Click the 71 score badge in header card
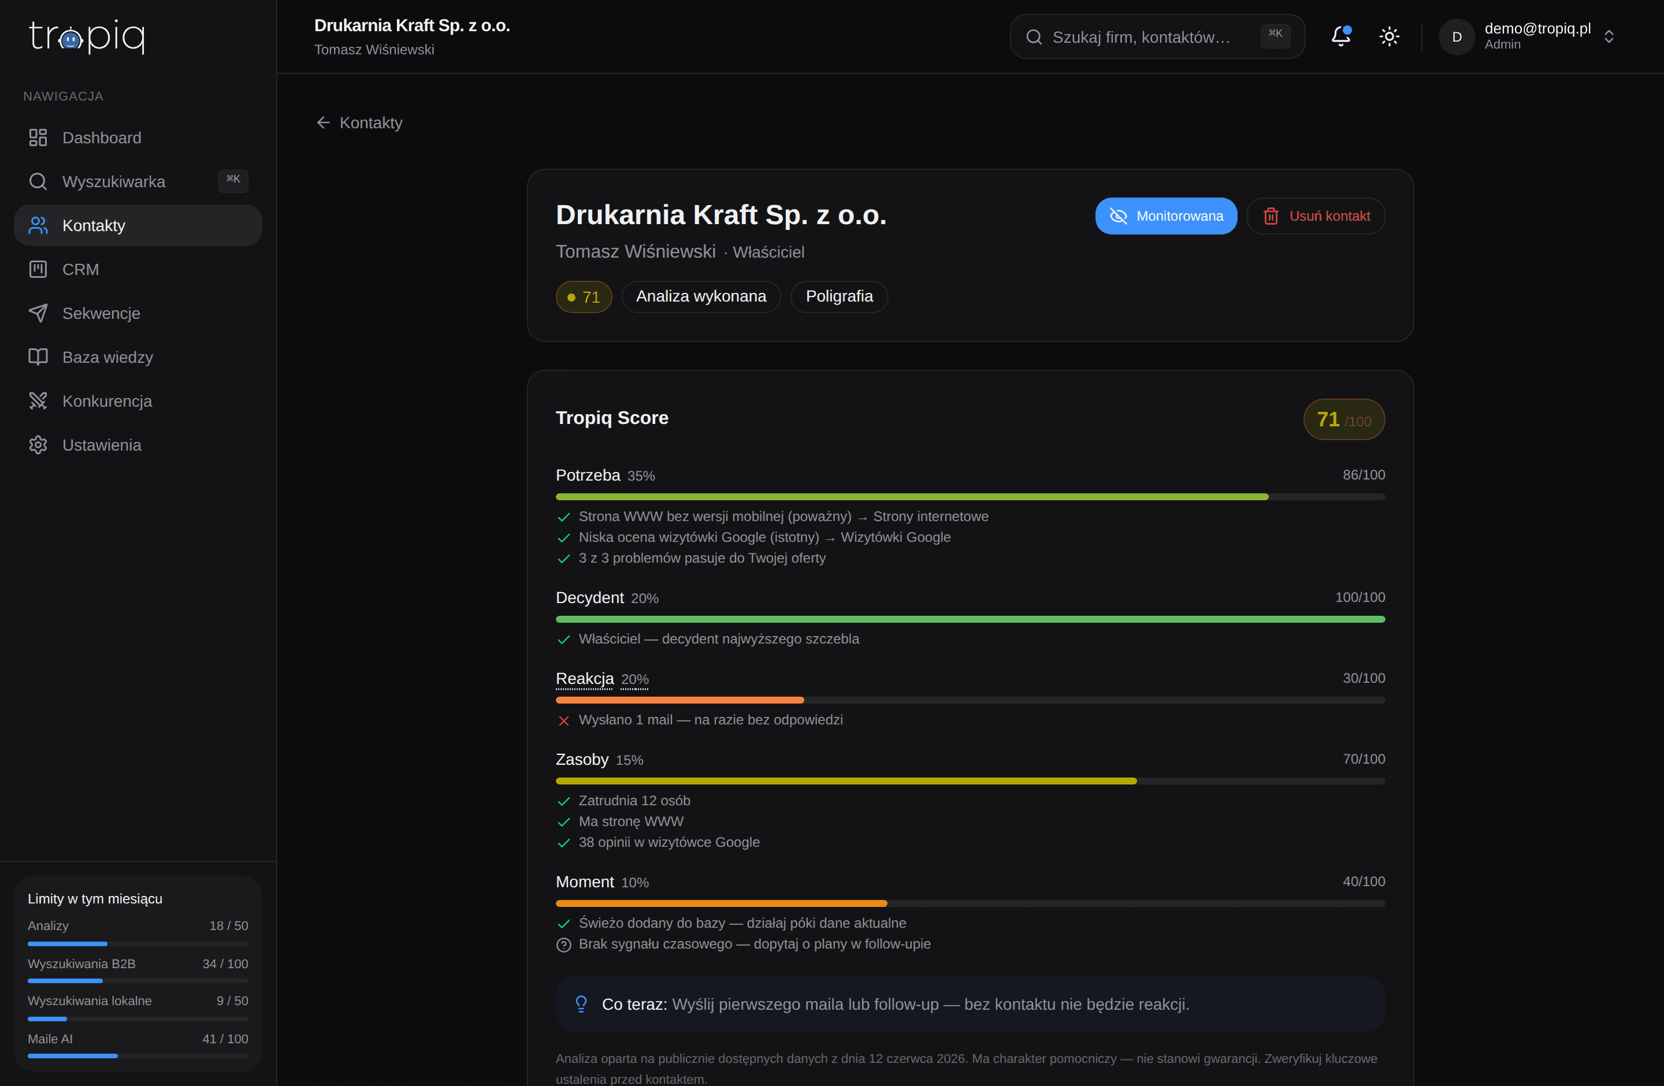The image size is (1664, 1086). [x=584, y=297]
